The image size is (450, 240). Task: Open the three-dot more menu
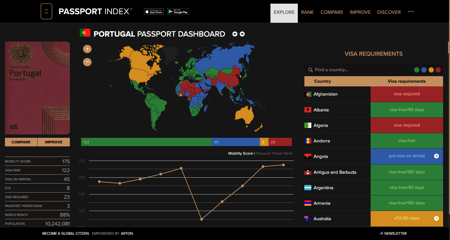[x=411, y=12]
